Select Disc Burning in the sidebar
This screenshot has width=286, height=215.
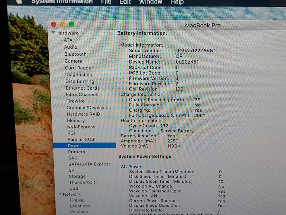point(80,81)
